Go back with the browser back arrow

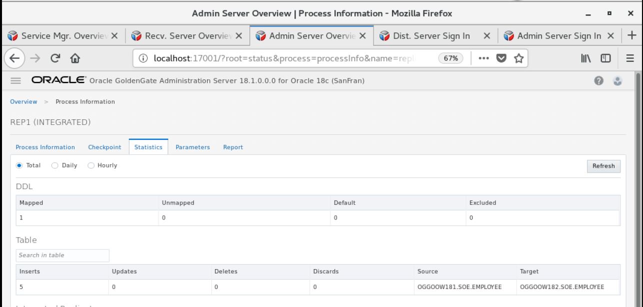(13, 58)
